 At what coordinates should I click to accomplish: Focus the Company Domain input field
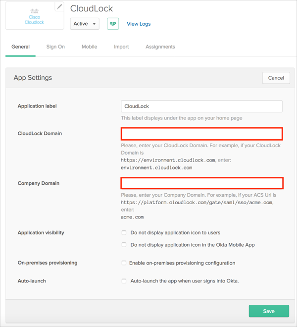tap(201, 183)
